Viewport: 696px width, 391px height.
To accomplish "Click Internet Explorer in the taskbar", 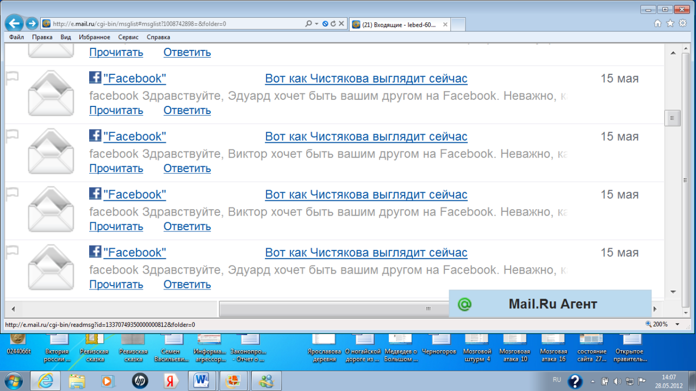I will tap(45, 381).
